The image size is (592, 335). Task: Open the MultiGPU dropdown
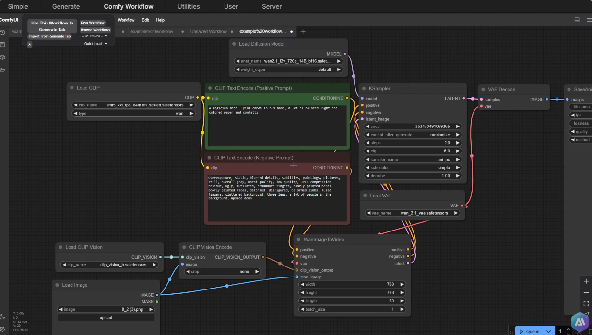pos(95,36)
